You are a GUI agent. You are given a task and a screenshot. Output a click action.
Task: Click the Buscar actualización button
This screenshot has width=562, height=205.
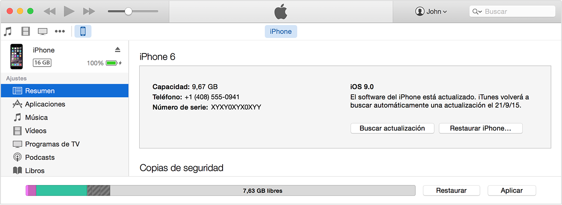click(392, 128)
